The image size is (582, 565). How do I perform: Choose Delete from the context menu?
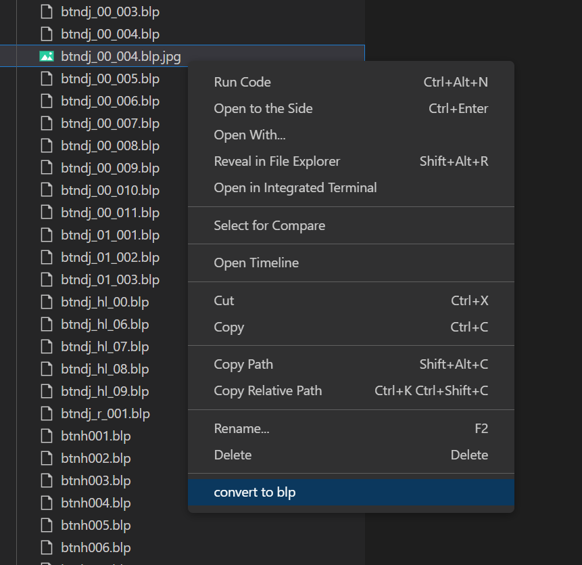pyautogui.click(x=351, y=455)
